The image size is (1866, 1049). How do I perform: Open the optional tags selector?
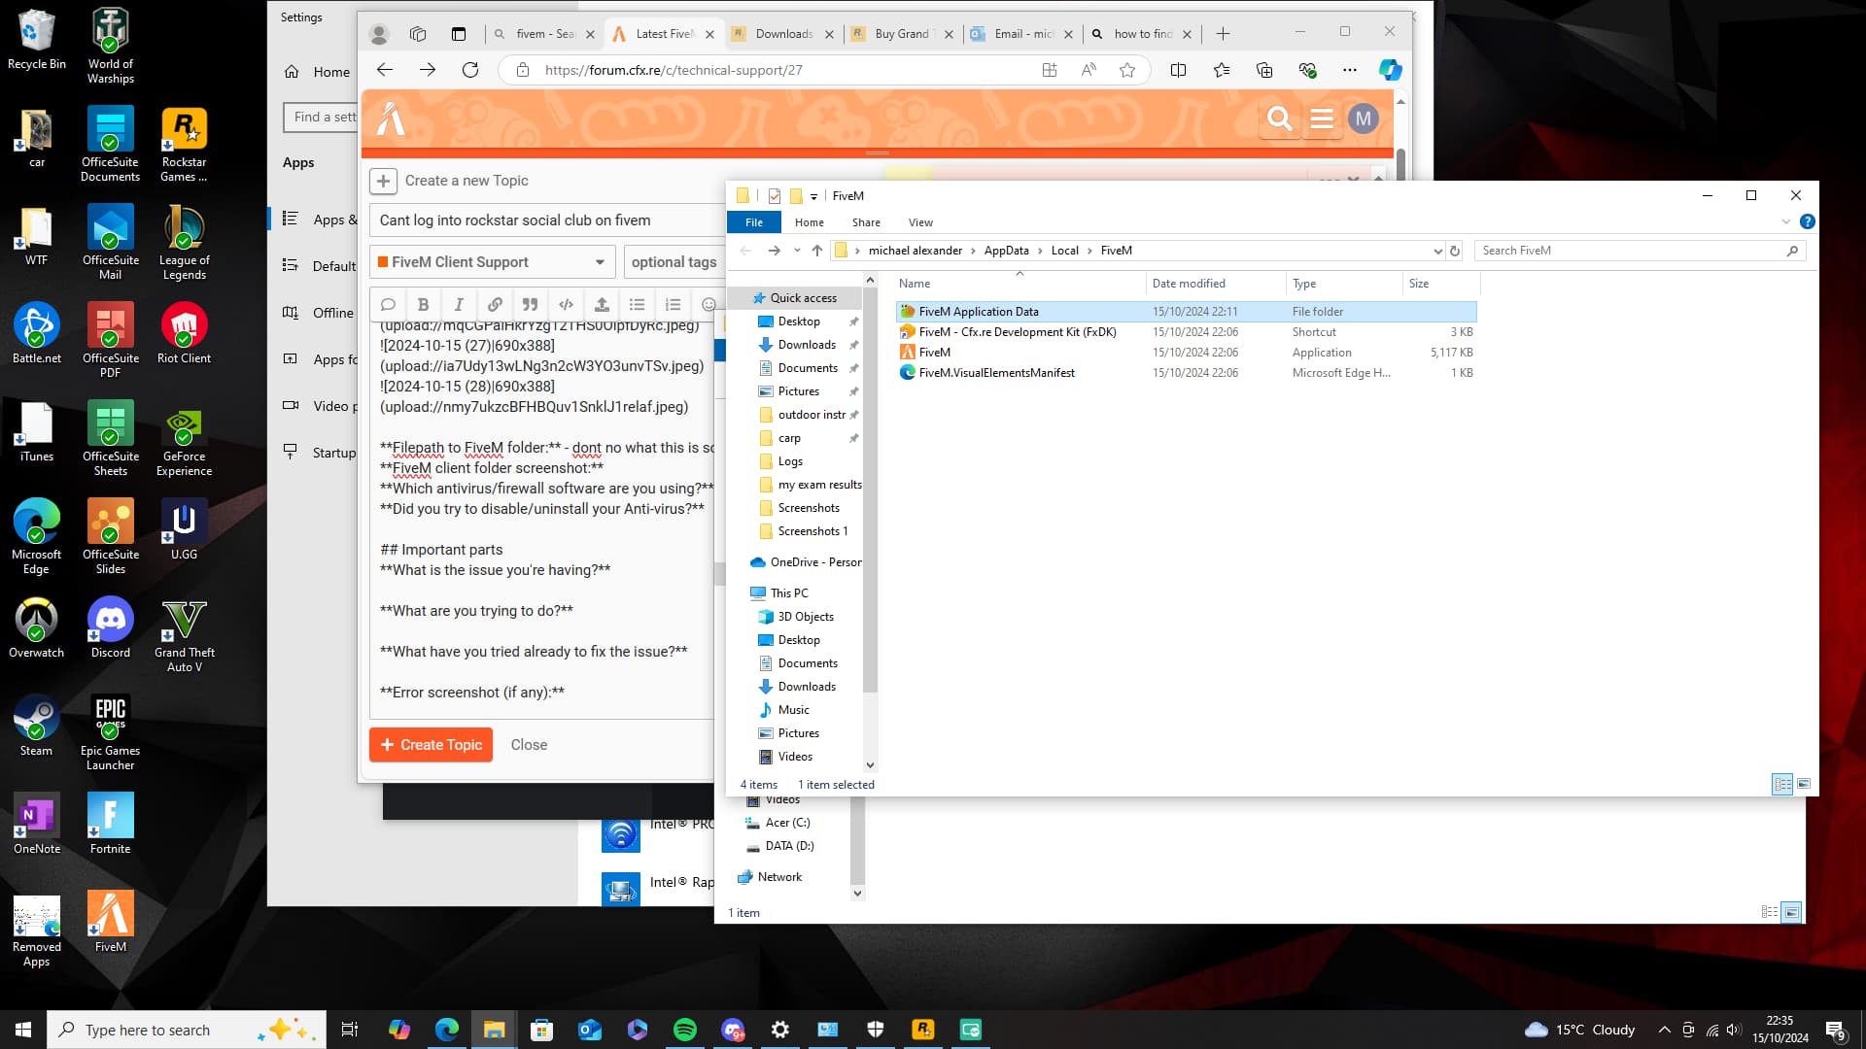(674, 262)
